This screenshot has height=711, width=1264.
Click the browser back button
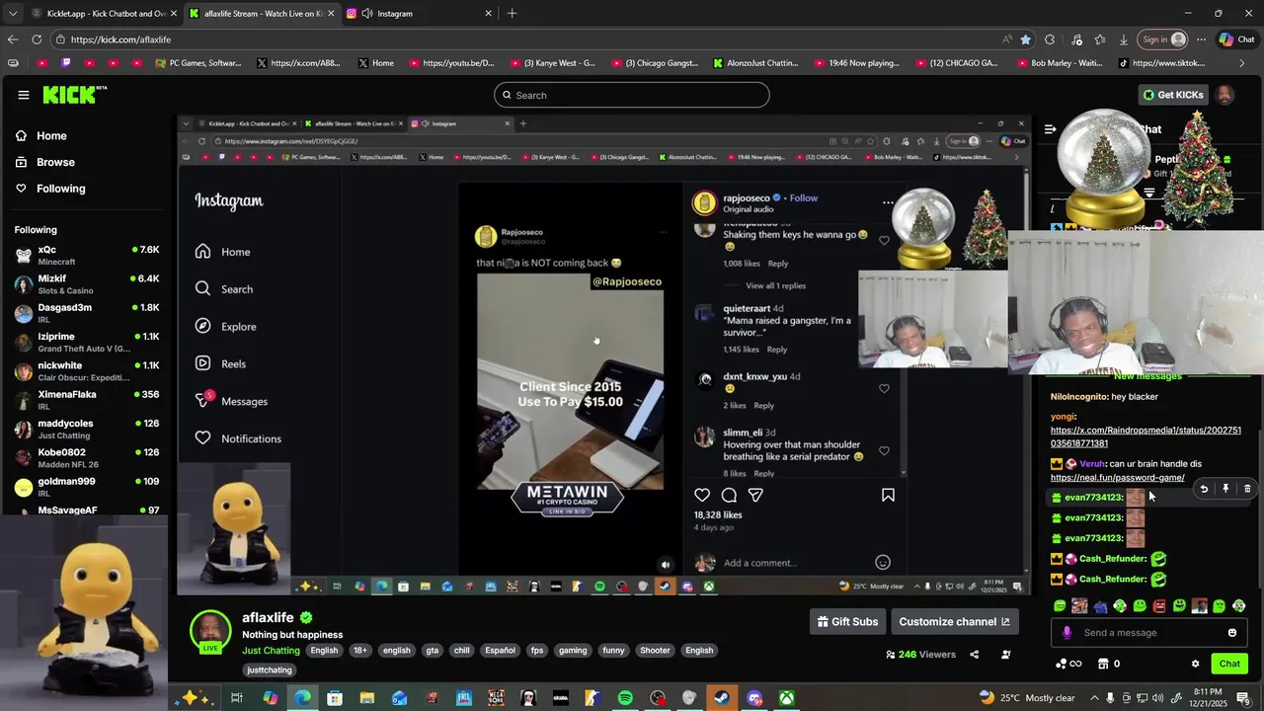click(12, 39)
